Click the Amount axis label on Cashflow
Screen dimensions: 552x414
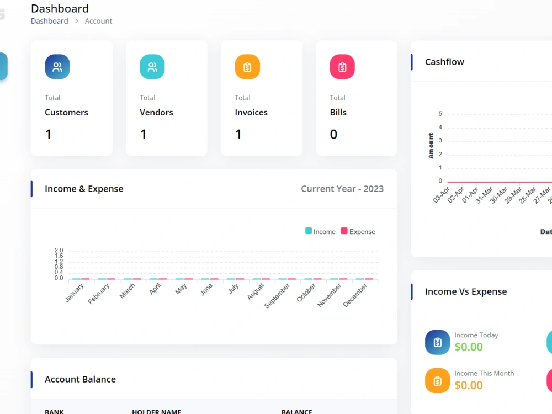431,146
